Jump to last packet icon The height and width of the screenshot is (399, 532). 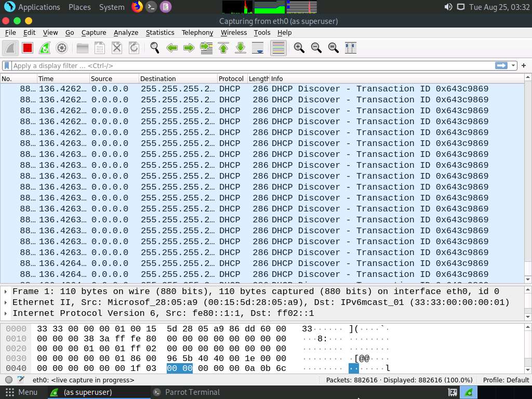[241, 48]
